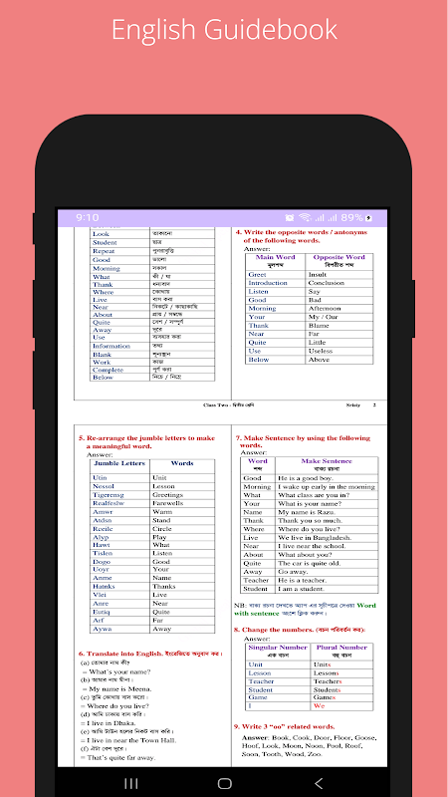Tap the Android back navigation arrow
Screen dimensions: 448x797
click(x=319, y=783)
